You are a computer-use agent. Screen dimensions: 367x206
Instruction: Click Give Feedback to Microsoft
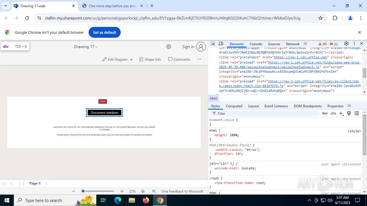coord(182,191)
